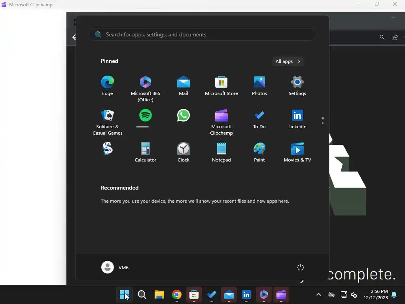405x304 pixels.
Task: Expand the All apps list
Action: coord(288,61)
